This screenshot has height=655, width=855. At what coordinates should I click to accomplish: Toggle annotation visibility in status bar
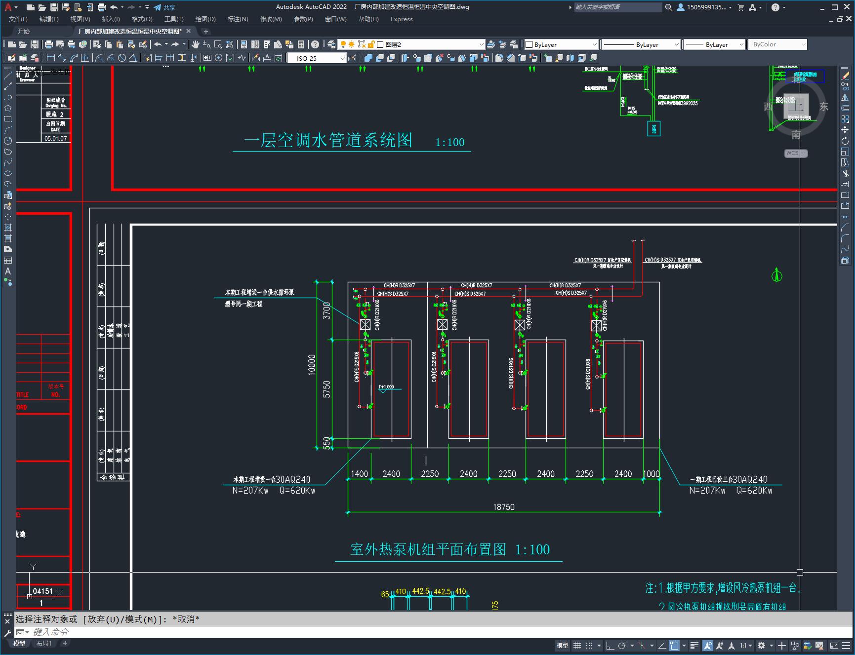[708, 645]
